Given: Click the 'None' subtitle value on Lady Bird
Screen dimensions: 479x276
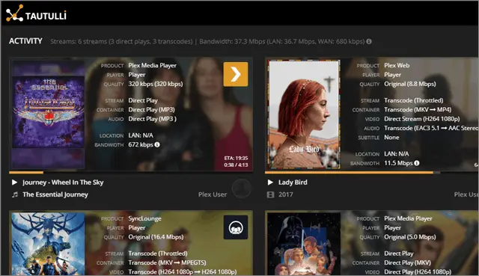Looking at the screenshot, I should point(391,137).
